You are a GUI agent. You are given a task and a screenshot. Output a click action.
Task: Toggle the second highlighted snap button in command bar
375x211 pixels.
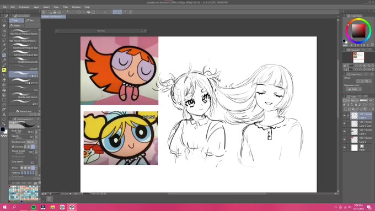[120, 12]
